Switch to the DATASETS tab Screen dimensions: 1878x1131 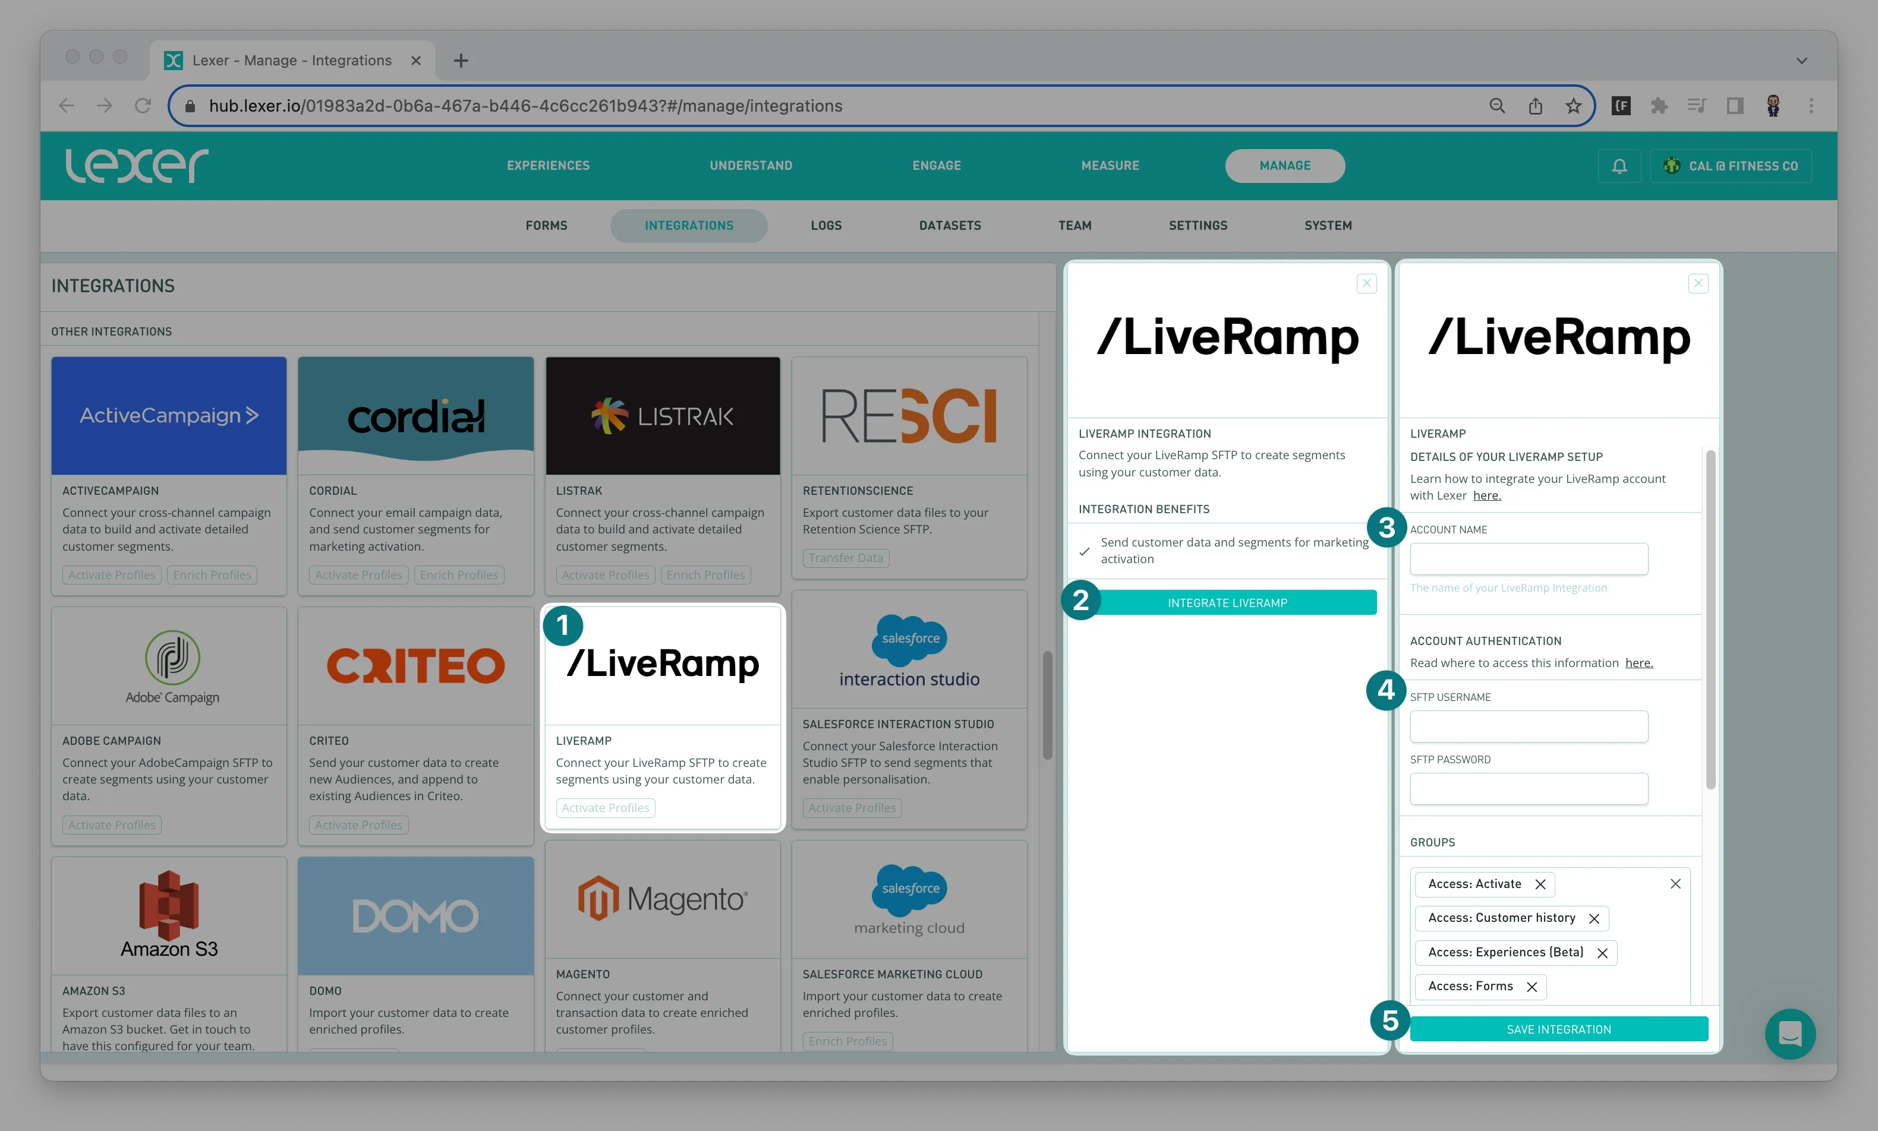coord(950,226)
